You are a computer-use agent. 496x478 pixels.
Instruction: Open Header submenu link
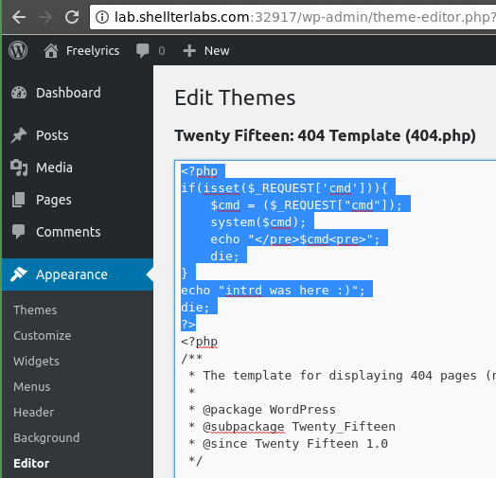(x=33, y=412)
